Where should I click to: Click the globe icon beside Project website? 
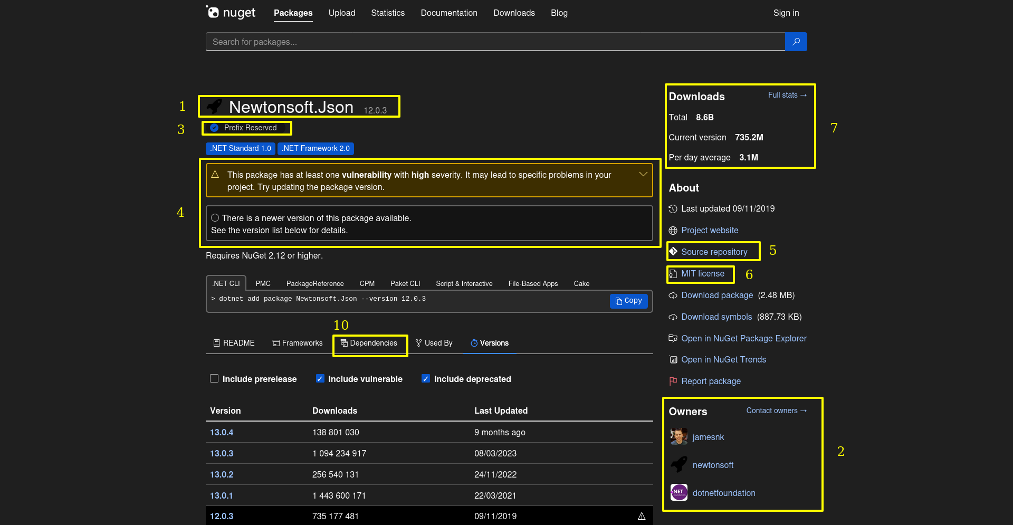pos(673,231)
